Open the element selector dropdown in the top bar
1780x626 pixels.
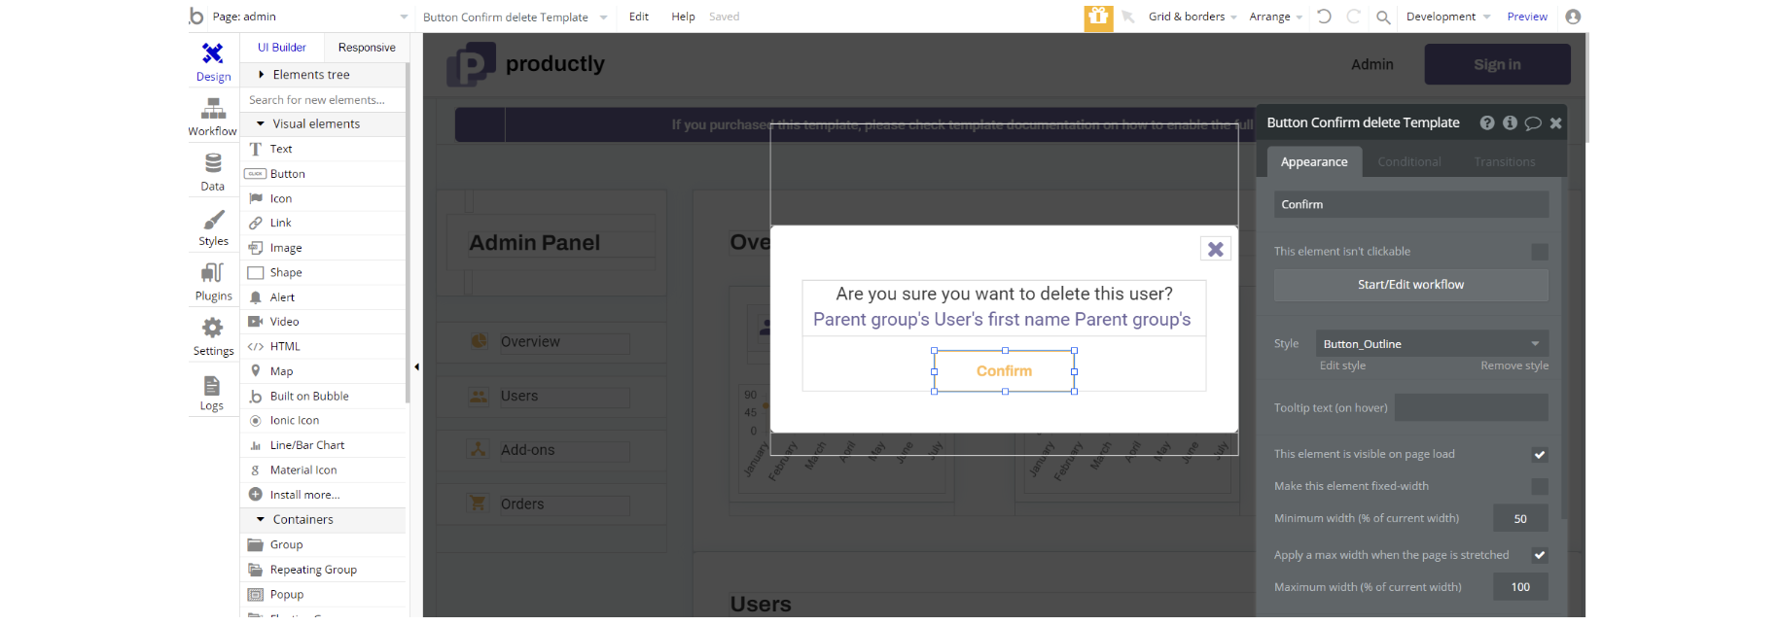coord(516,17)
